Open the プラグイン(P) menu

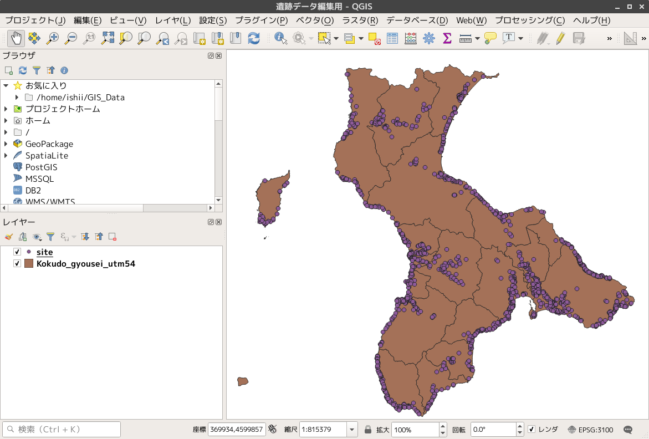pos(261,21)
